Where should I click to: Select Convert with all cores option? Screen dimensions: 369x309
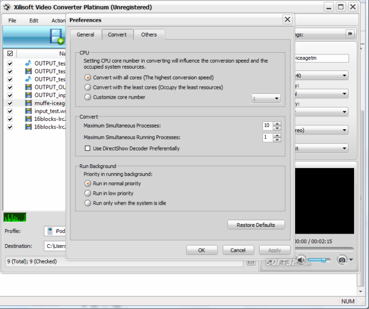pos(88,78)
